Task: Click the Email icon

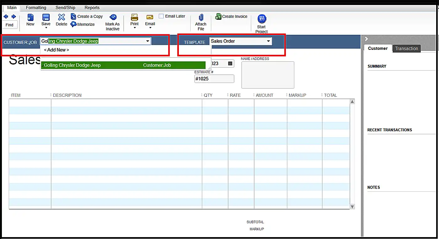Action: pyautogui.click(x=150, y=18)
